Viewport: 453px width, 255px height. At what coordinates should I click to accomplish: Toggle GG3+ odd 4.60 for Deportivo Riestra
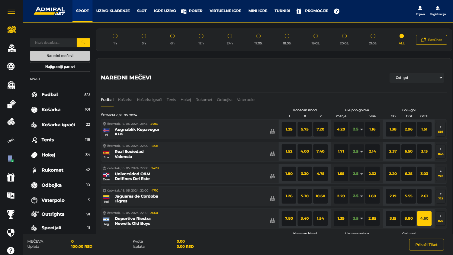pyautogui.click(x=424, y=218)
